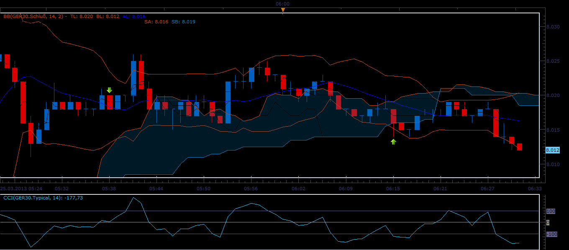Image resolution: width=569 pixels, height=250 pixels.
Task: Click the 8.030 price axis label
Action: pos(553,27)
